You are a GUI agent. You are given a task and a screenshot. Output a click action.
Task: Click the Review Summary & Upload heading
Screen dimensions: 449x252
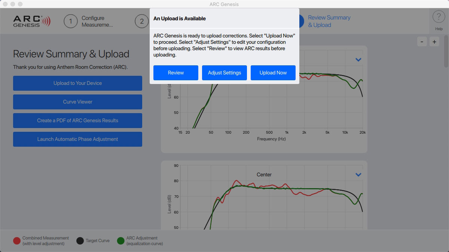pyautogui.click(x=71, y=54)
